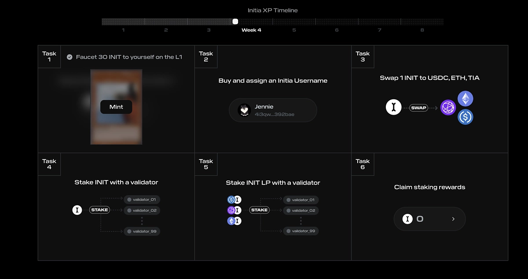
Task: Click 'Stake INIT LP with a validator' heading
Action: (x=273, y=182)
